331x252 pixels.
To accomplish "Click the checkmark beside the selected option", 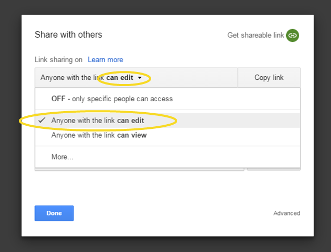I will (x=42, y=121).
